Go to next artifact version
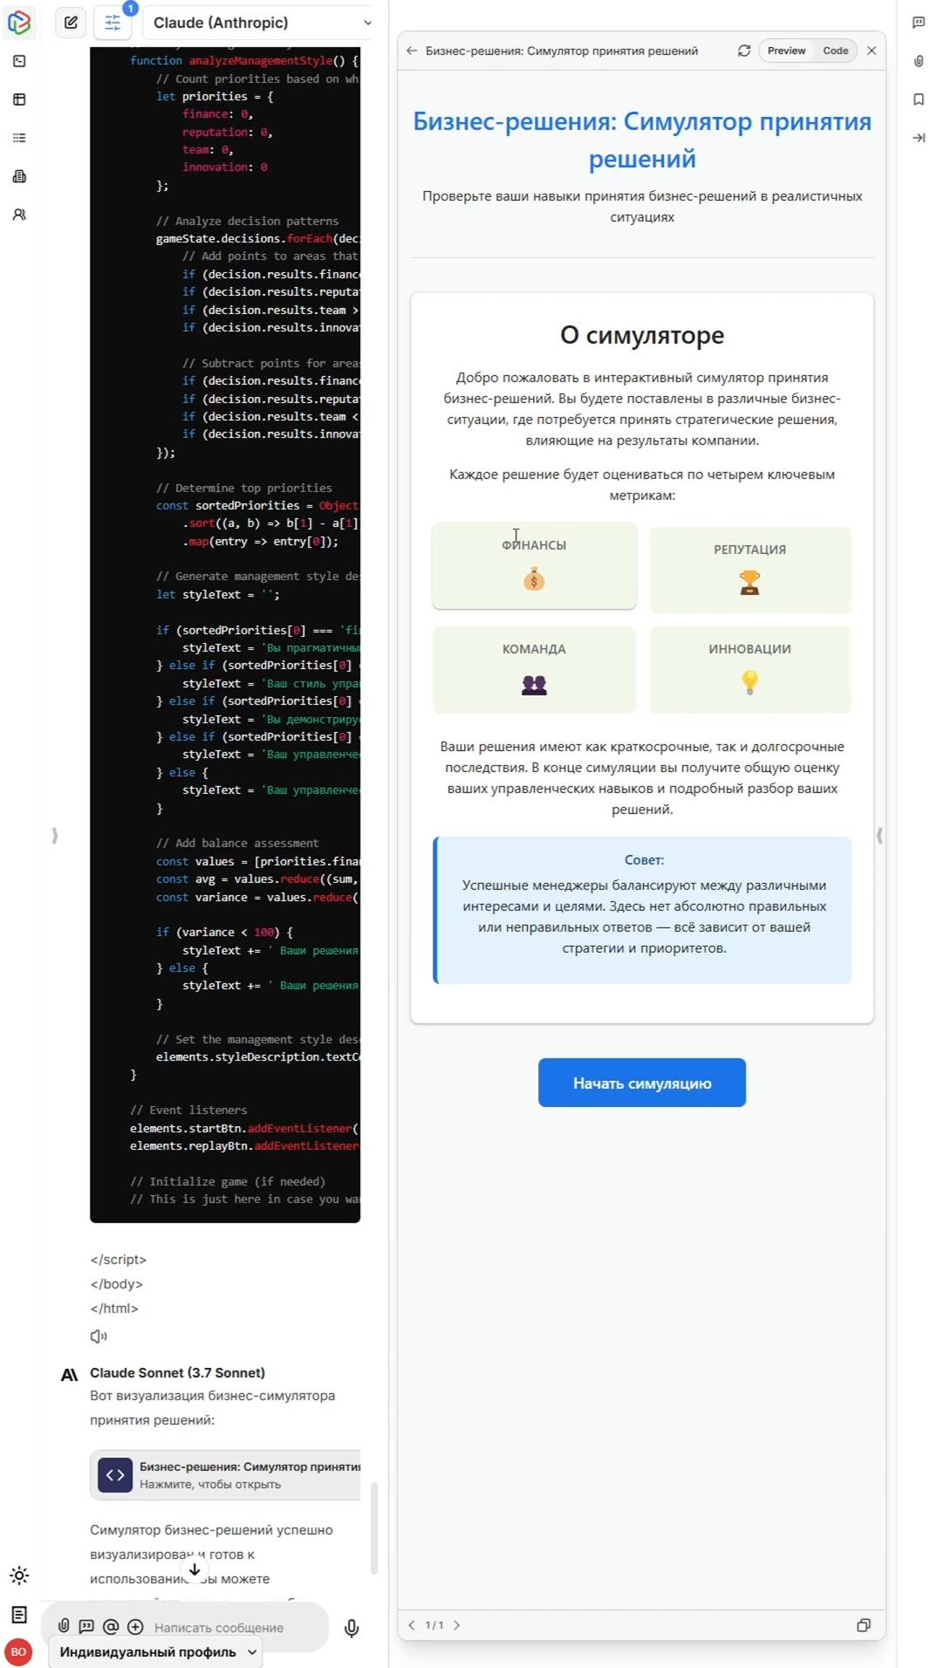Viewport: 937px width, 1668px height. 457,1625
